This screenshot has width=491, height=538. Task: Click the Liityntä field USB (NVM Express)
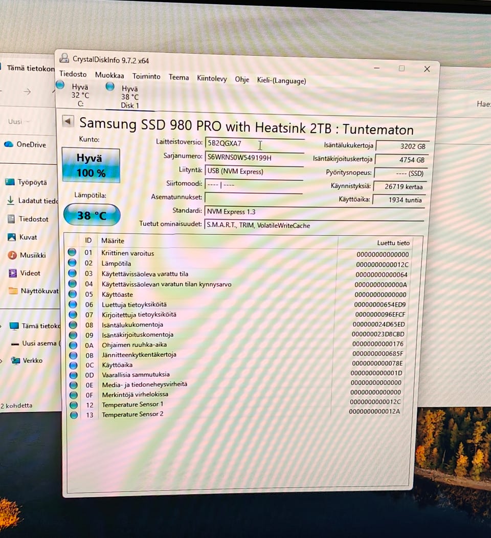(x=254, y=171)
